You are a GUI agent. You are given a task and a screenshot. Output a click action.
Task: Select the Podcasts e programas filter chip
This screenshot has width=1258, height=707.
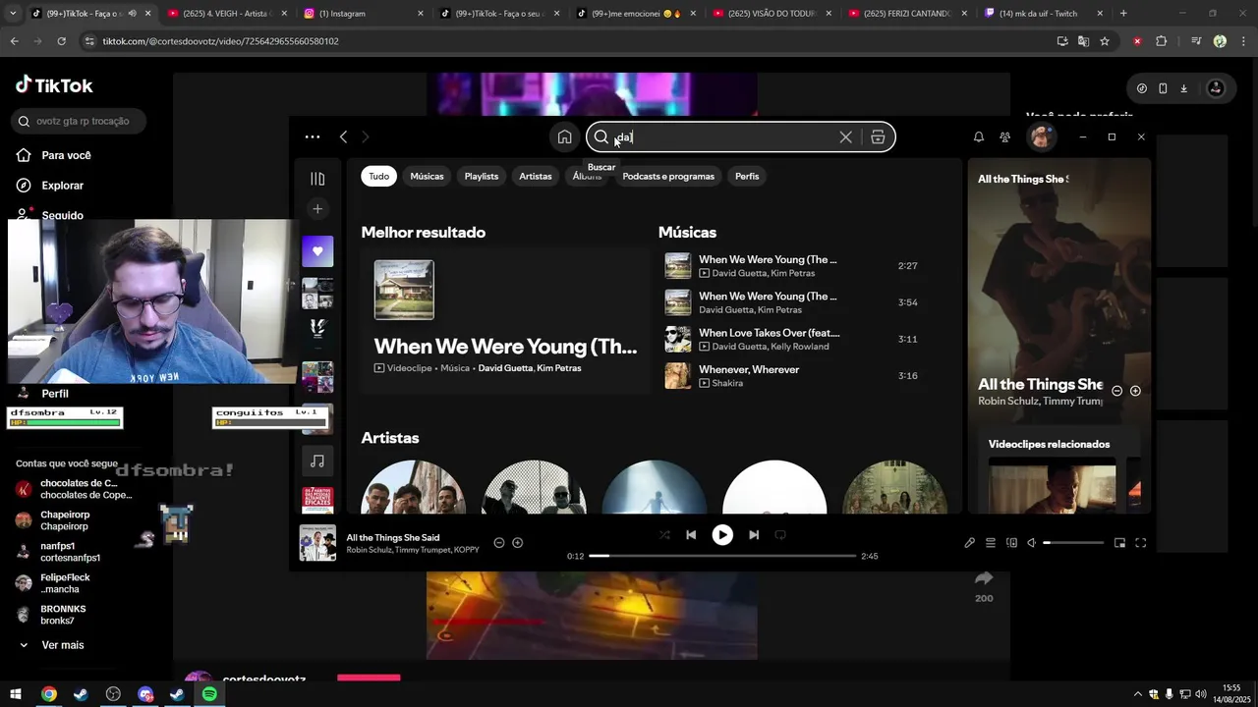(668, 176)
